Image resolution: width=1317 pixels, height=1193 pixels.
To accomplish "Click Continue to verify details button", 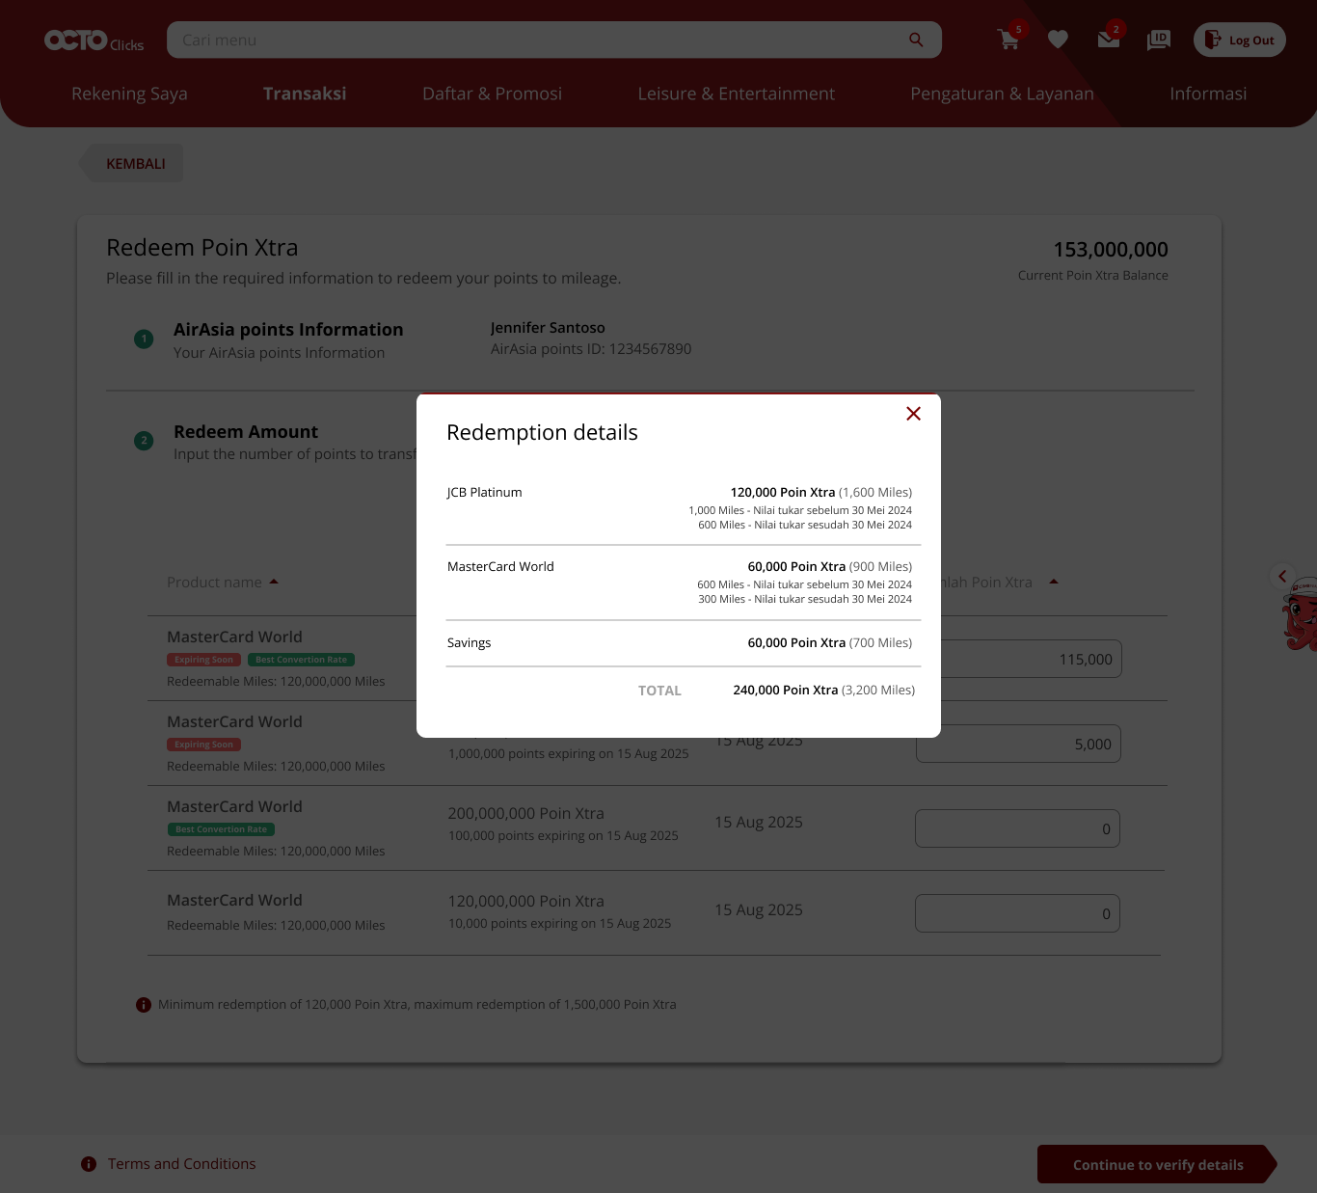I will [x=1157, y=1165].
